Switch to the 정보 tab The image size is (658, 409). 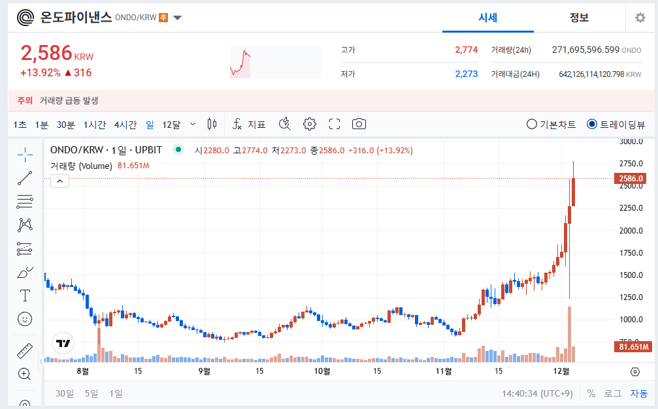click(579, 18)
